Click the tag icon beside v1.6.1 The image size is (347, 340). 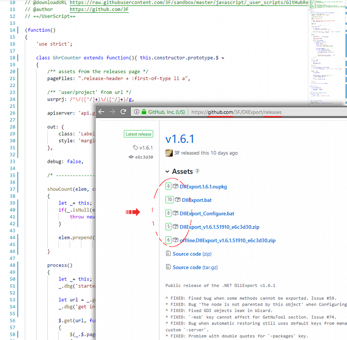click(x=136, y=147)
